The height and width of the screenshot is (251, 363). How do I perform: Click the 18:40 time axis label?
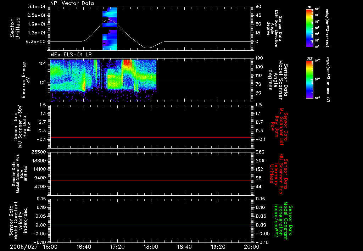point(184,247)
